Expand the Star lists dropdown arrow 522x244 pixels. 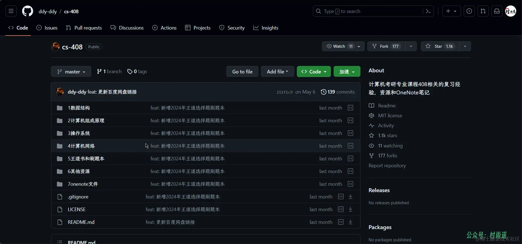point(465,46)
